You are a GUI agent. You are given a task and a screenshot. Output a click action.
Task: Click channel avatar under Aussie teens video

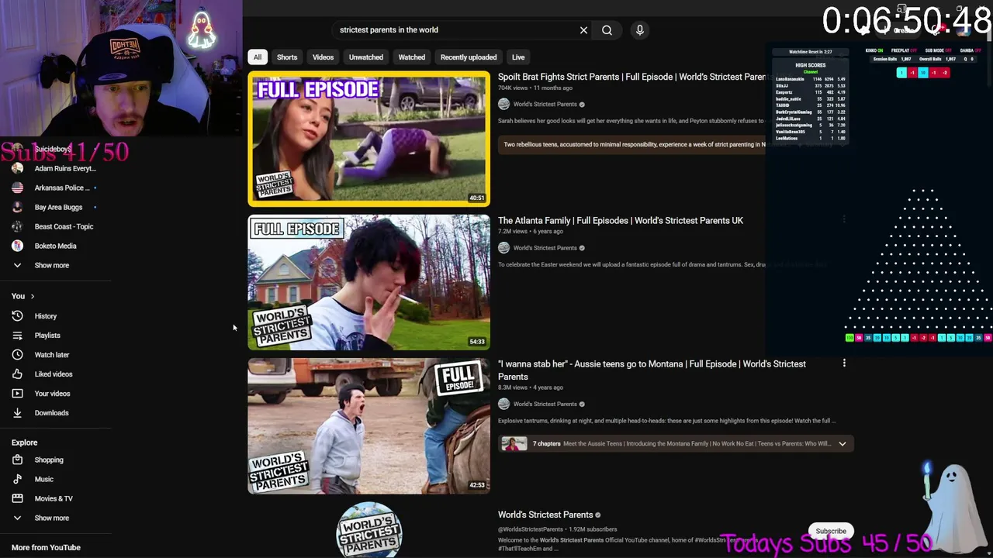[x=503, y=404]
